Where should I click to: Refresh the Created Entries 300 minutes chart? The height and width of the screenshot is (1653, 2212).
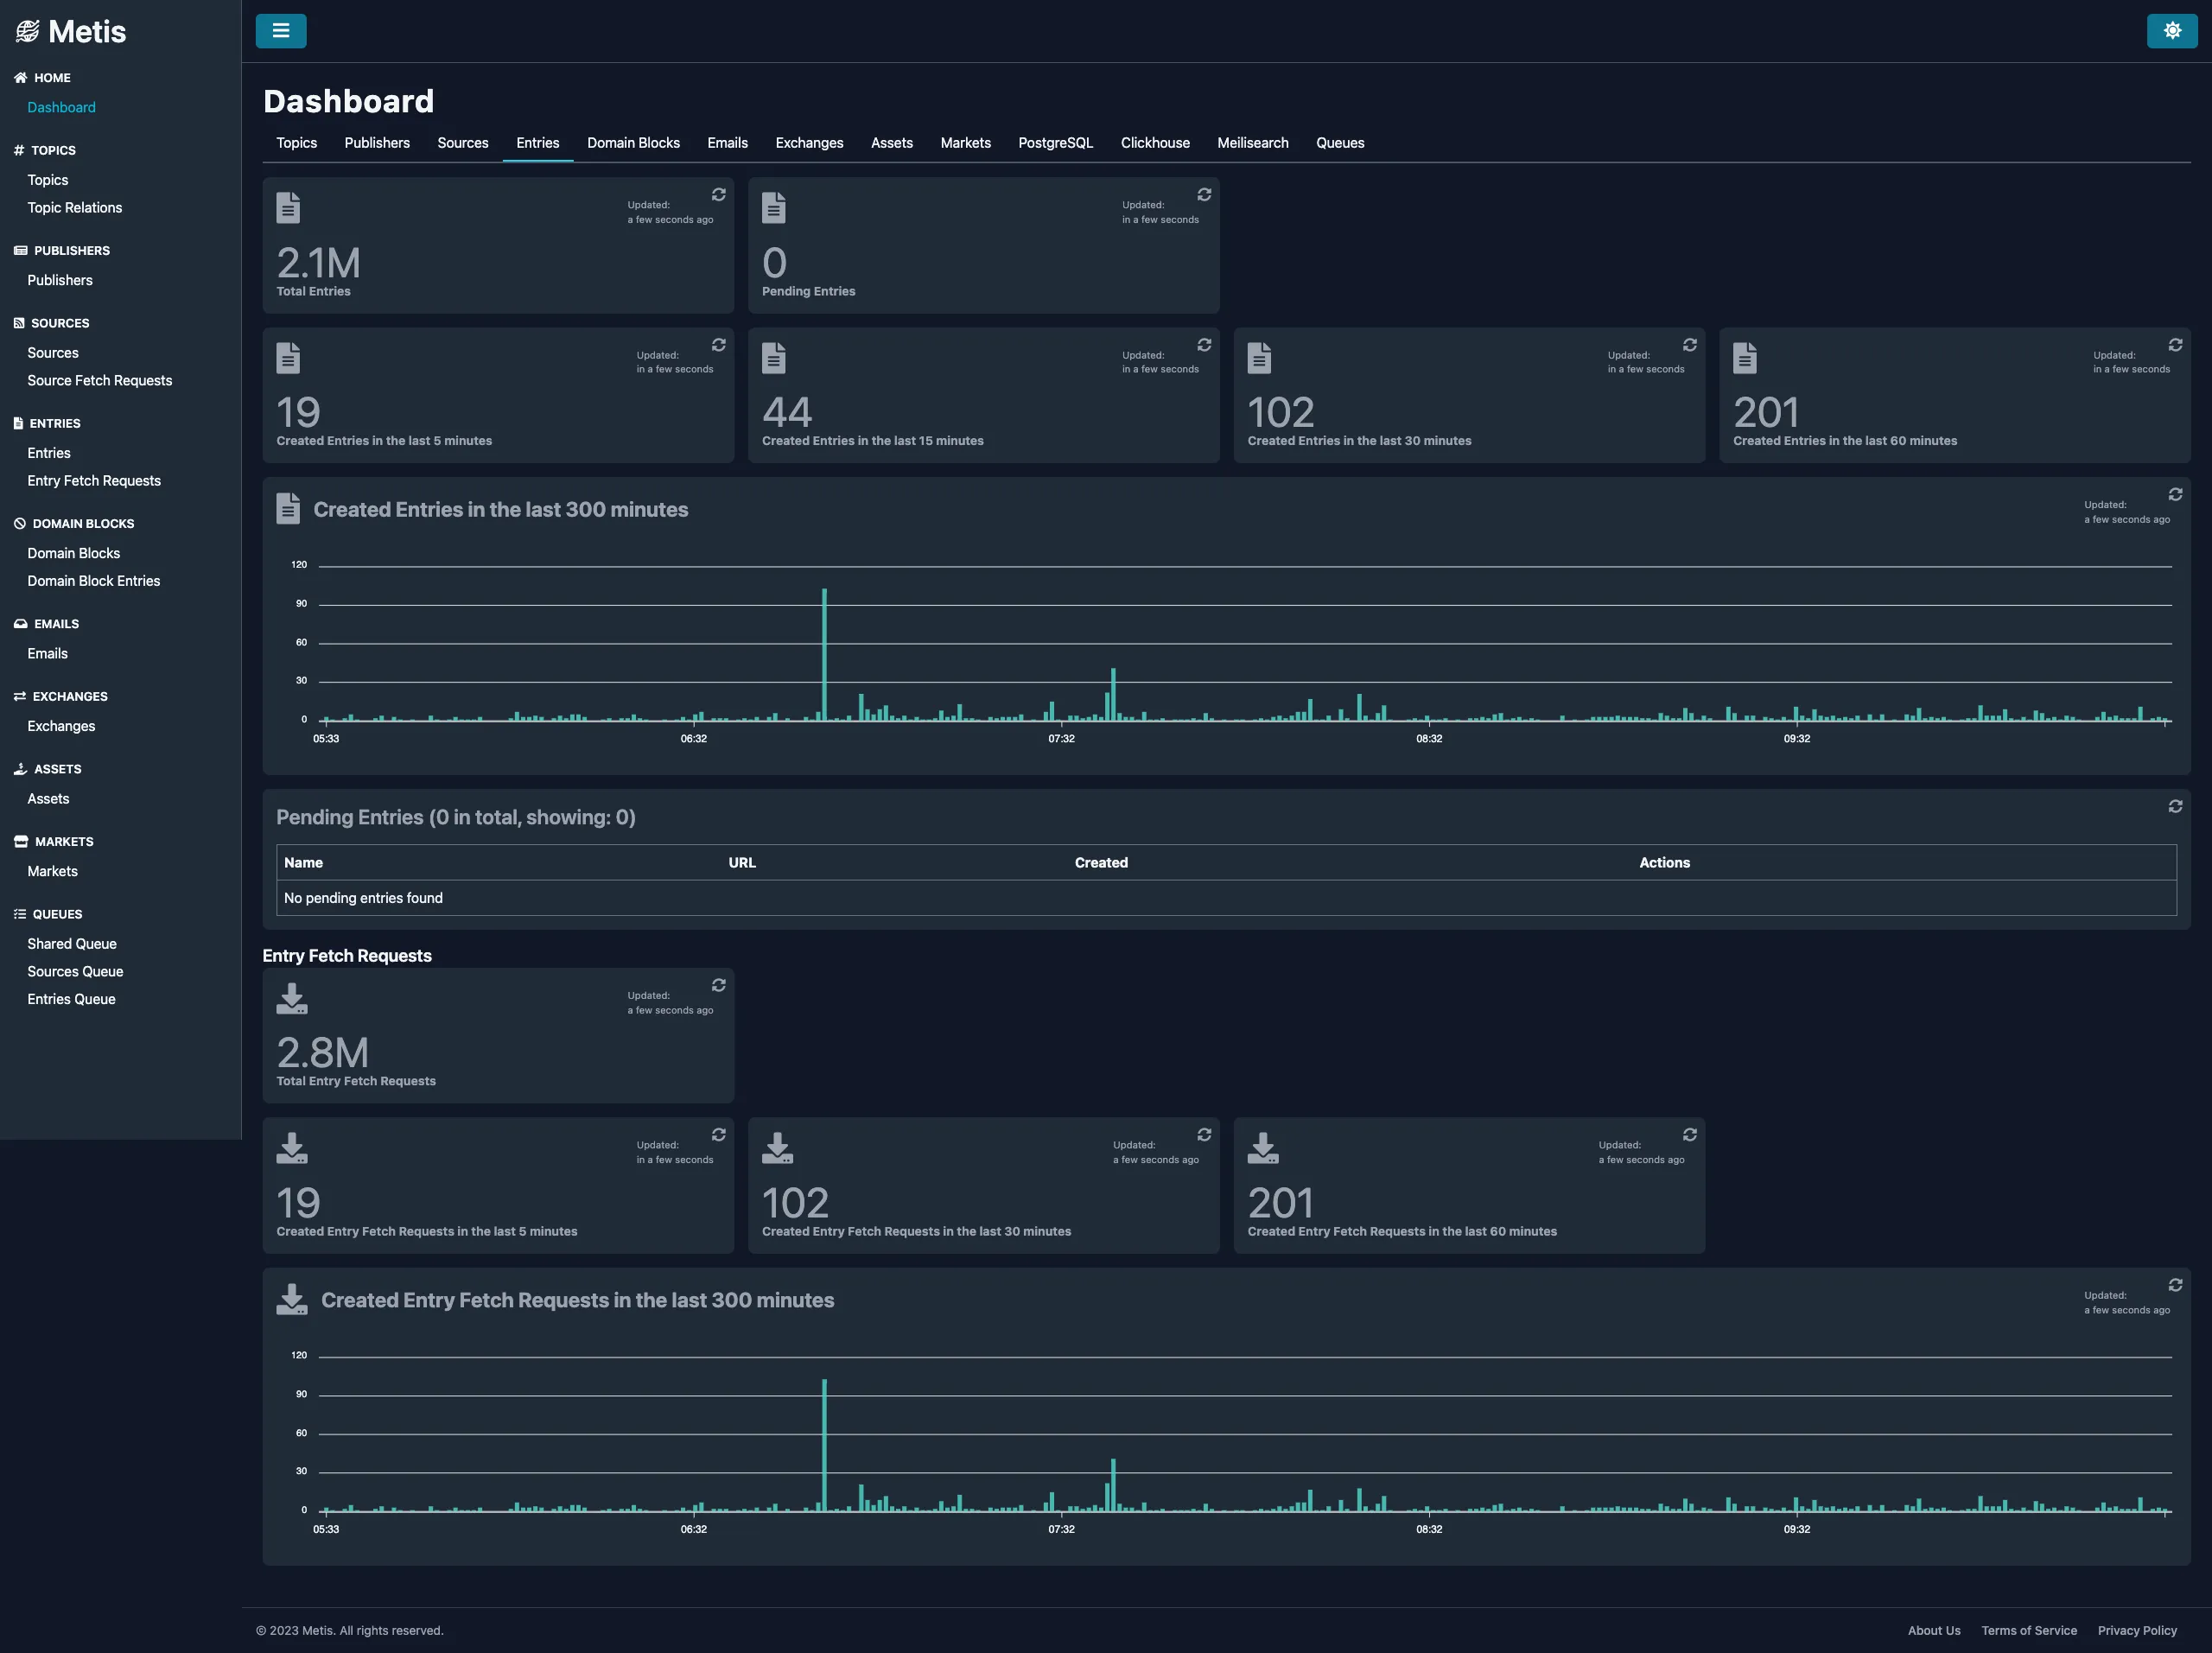point(2177,495)
